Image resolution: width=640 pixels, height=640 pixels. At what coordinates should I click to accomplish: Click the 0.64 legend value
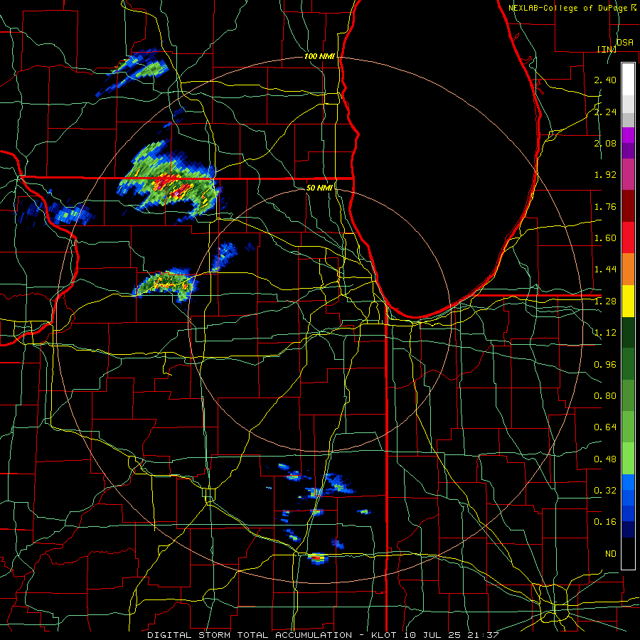pyautogui.click(x=605, y=427)
